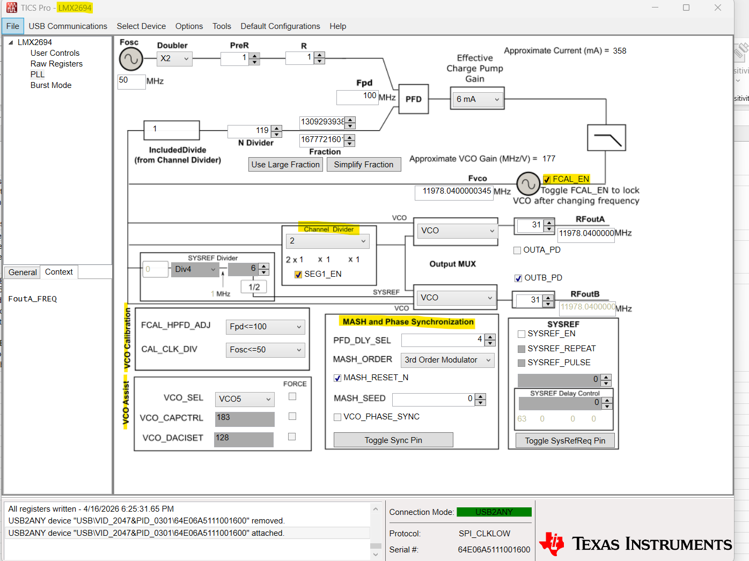Tick the VCO_SEL FORCE checkbox
This screenshot has height=561, width=749.
tap(292, 396)
